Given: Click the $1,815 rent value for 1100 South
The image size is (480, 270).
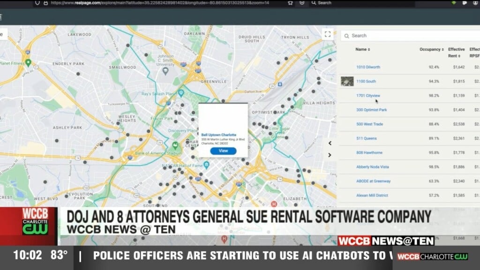Looking at the screenshot, I should click(459, 82).
